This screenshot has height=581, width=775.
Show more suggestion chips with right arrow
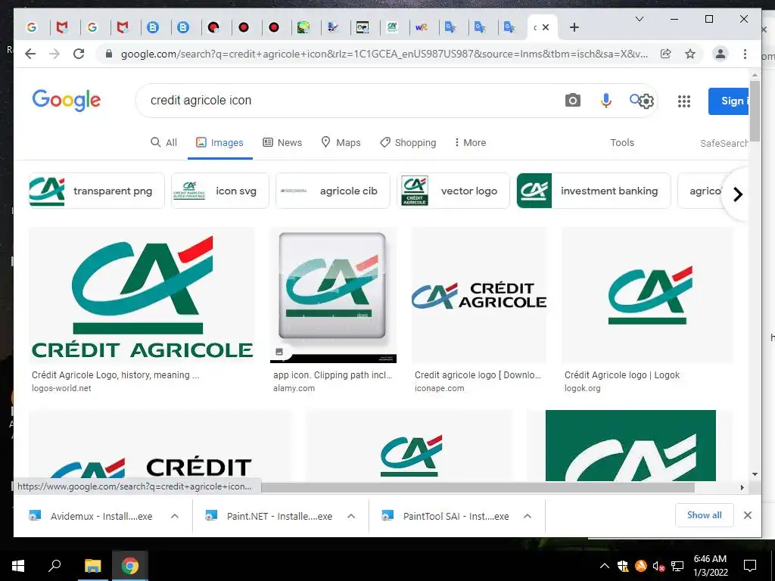coord(737,194)
